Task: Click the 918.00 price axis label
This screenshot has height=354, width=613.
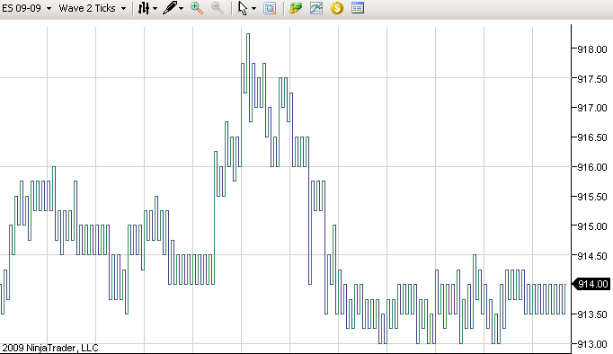Action: click(592, 49)
